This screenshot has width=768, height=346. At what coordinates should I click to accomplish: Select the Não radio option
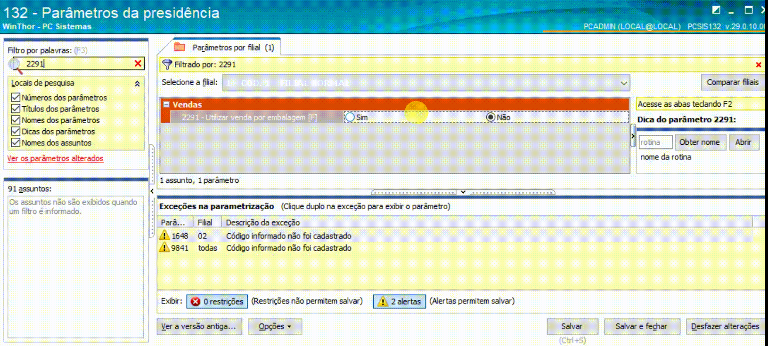(x=490, y=117)
